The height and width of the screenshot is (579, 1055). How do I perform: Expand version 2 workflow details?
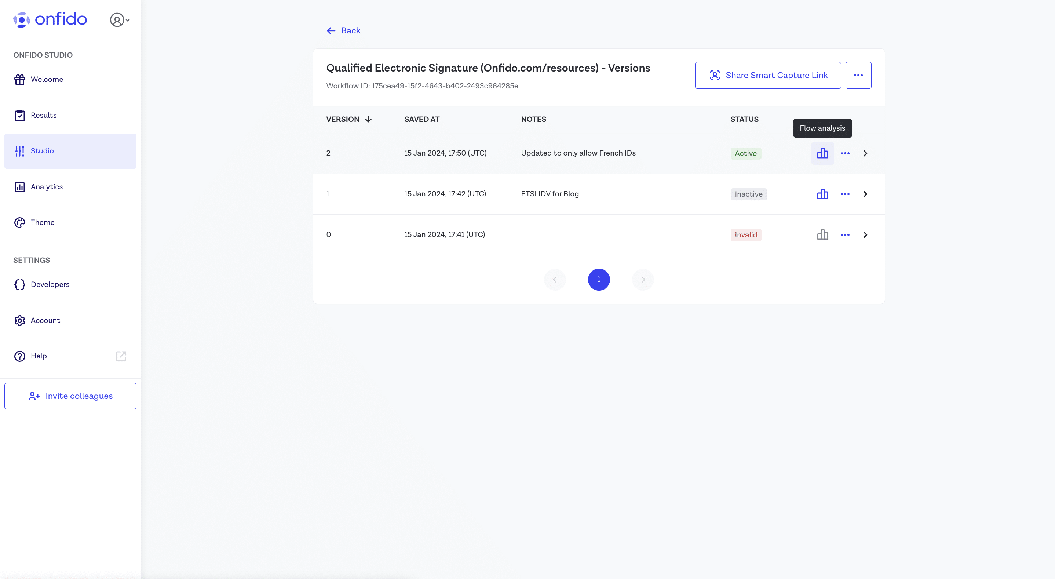865,153
